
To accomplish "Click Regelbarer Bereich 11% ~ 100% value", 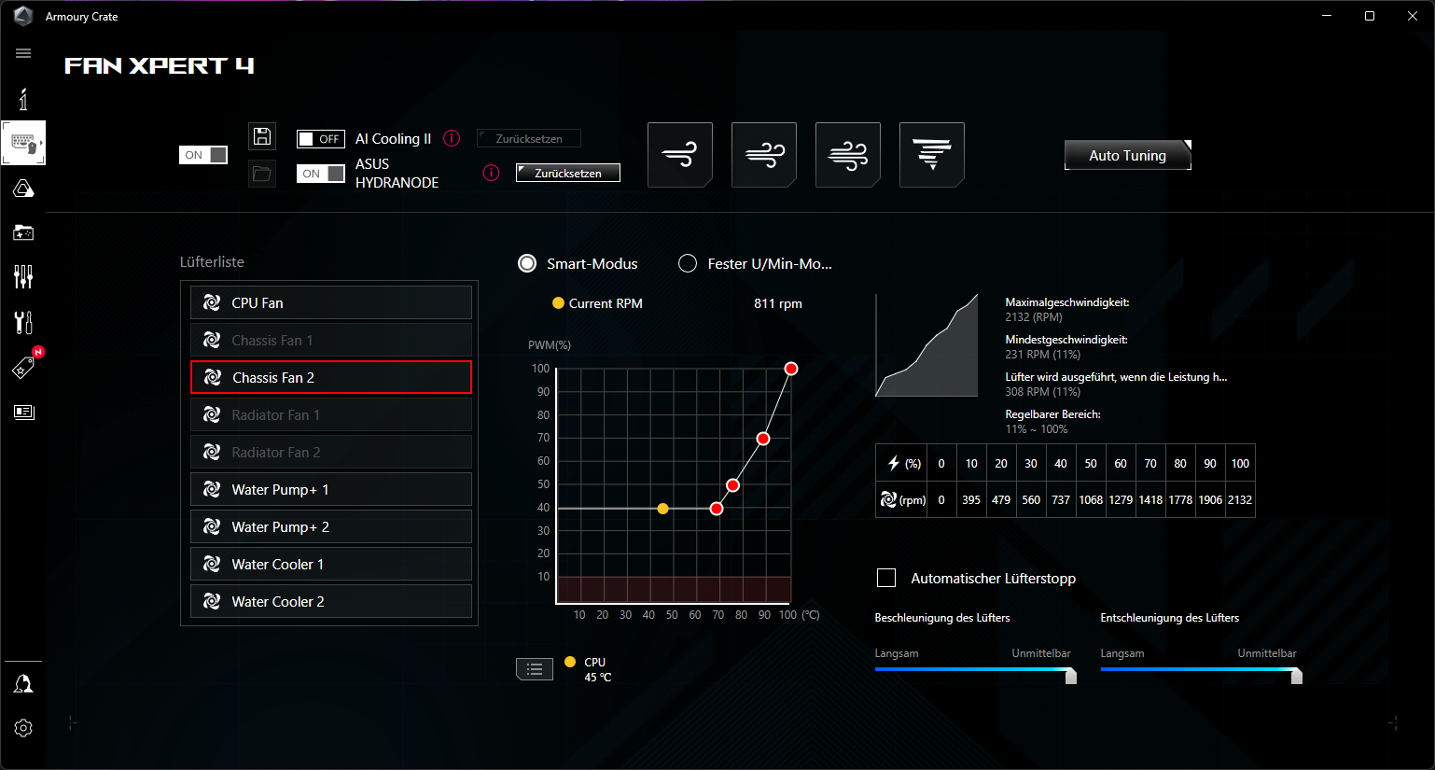I will [1037, 429].
